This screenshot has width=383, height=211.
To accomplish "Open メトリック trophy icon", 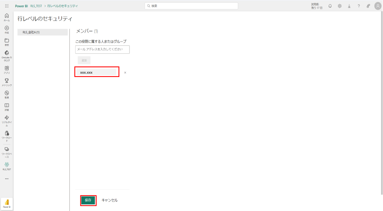I will click(7, 82).
